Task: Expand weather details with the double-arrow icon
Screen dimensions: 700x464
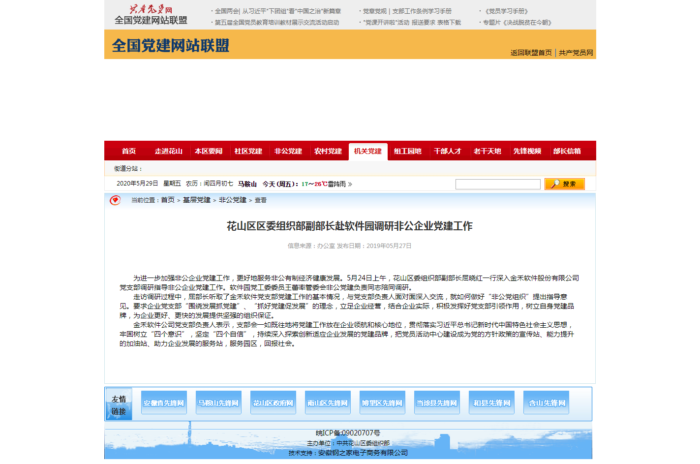Action: [x=350, y=185]
